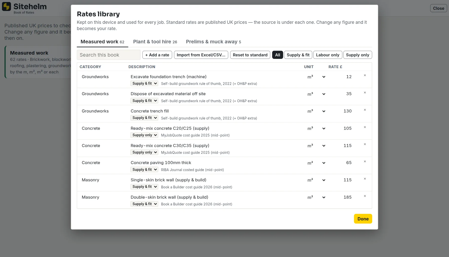Open Measured work card in background page
Viewport: 449px width, 257px height.
tap(38, 62)
